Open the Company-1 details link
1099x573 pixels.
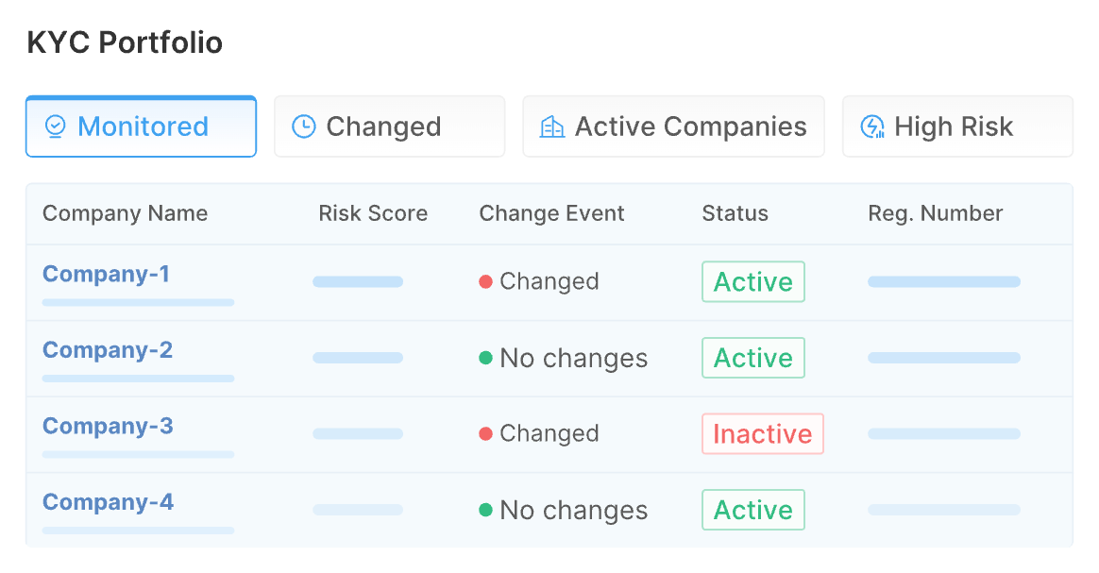(107, 274)
